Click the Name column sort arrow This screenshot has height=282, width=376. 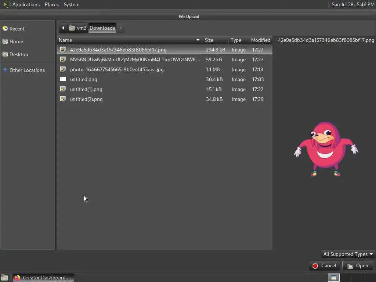point(198,40)
